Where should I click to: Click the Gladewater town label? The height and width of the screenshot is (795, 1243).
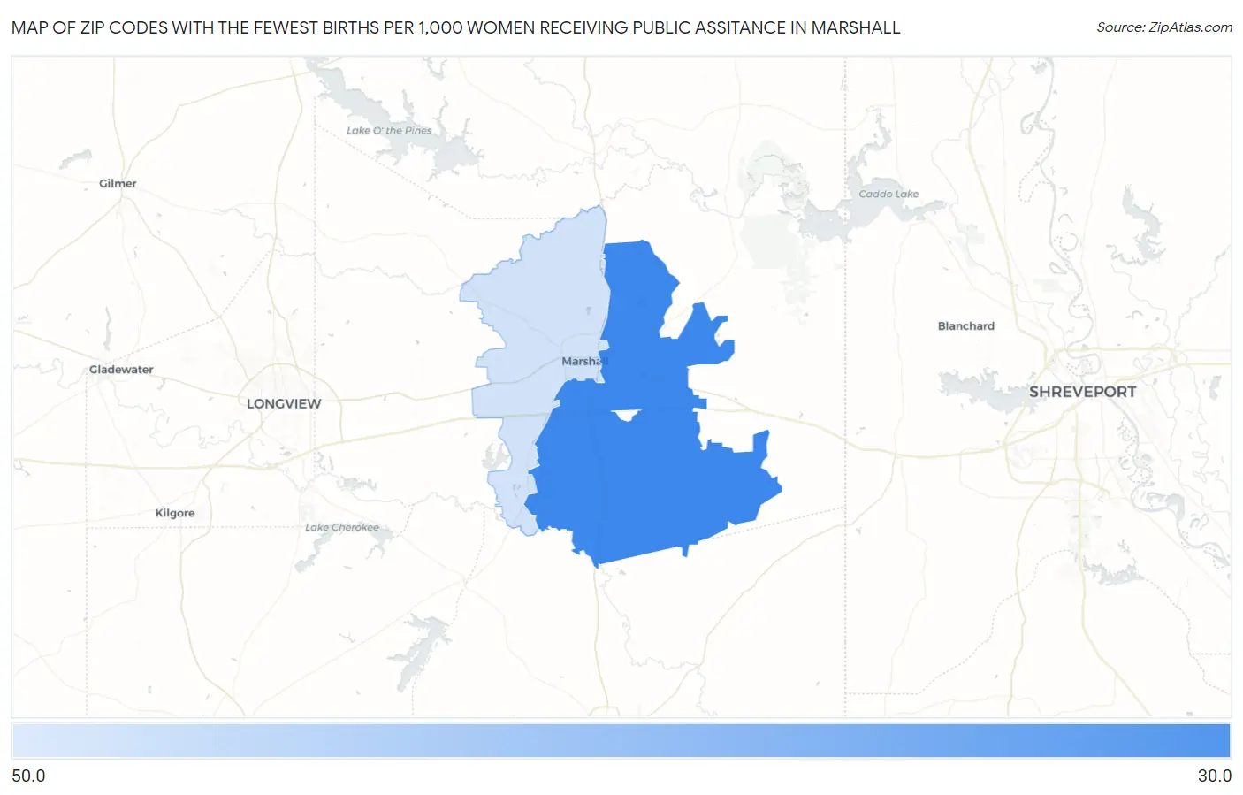pos(121,369)
